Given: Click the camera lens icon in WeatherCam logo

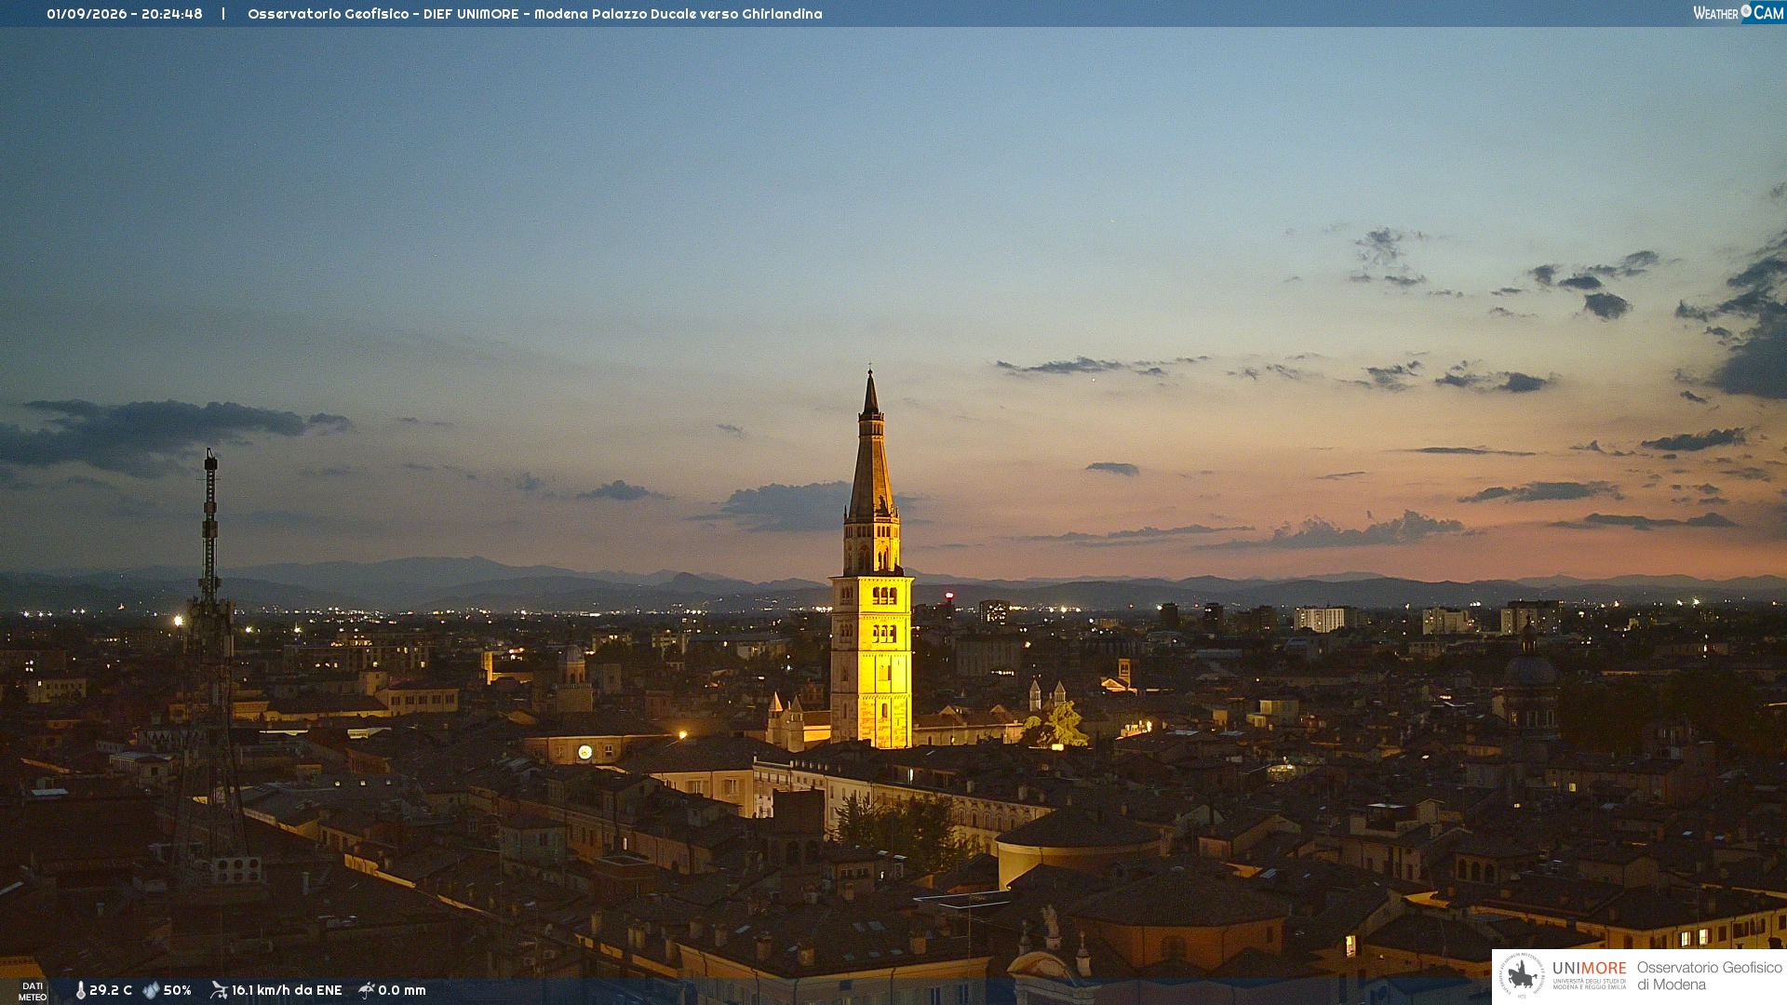Looking at the screenshot, I should pos(1746,11).
